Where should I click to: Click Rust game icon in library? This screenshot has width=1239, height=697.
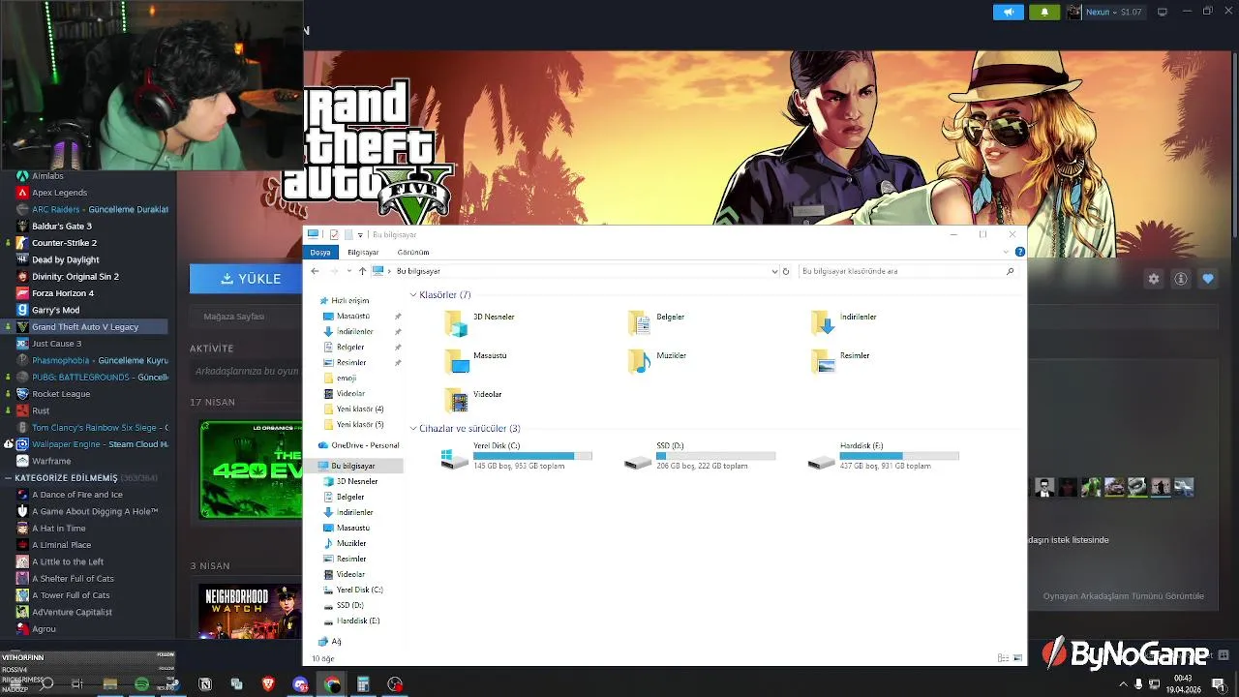click(22, 410)
